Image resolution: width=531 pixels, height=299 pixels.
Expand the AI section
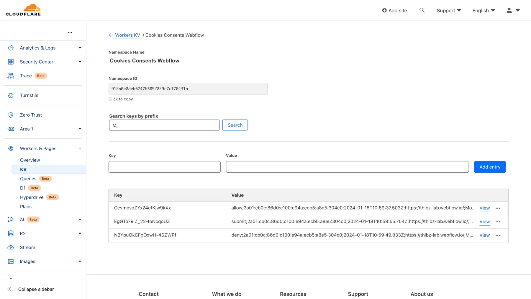click(80, 219)
